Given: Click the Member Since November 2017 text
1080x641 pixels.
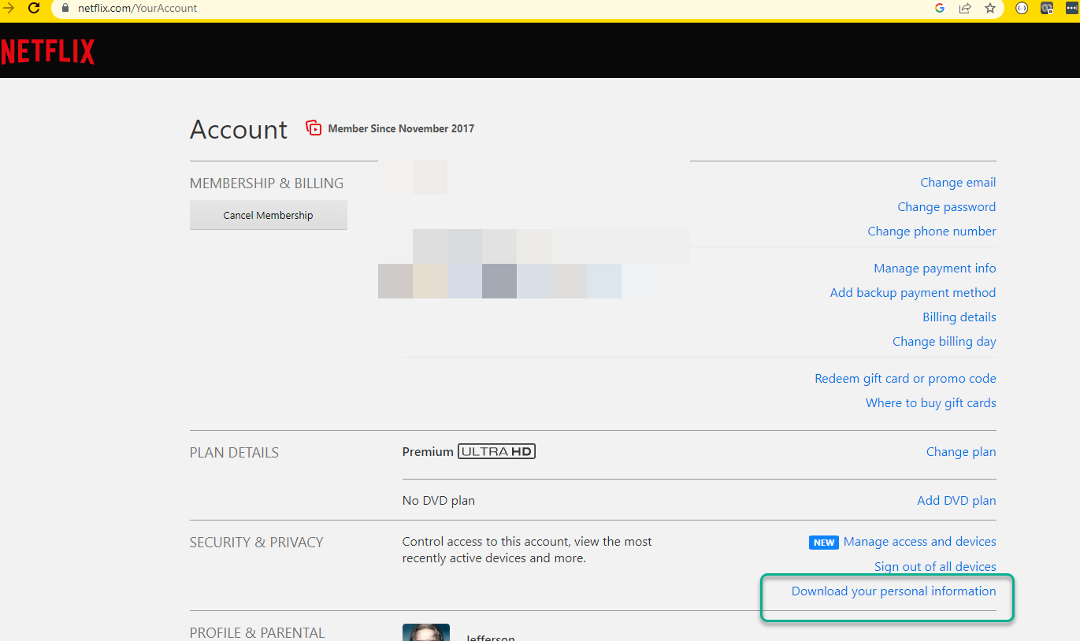Looking at the screenshot, I should click(401, 128).
